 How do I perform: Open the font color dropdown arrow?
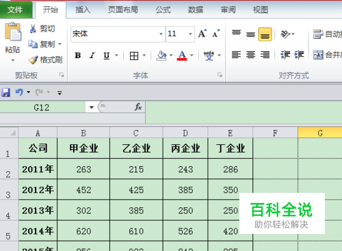click(x=192, y=55)
